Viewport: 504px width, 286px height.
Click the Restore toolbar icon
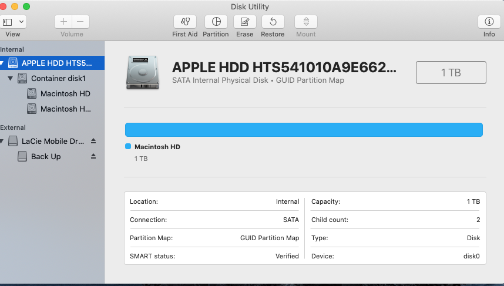(273, 22)
